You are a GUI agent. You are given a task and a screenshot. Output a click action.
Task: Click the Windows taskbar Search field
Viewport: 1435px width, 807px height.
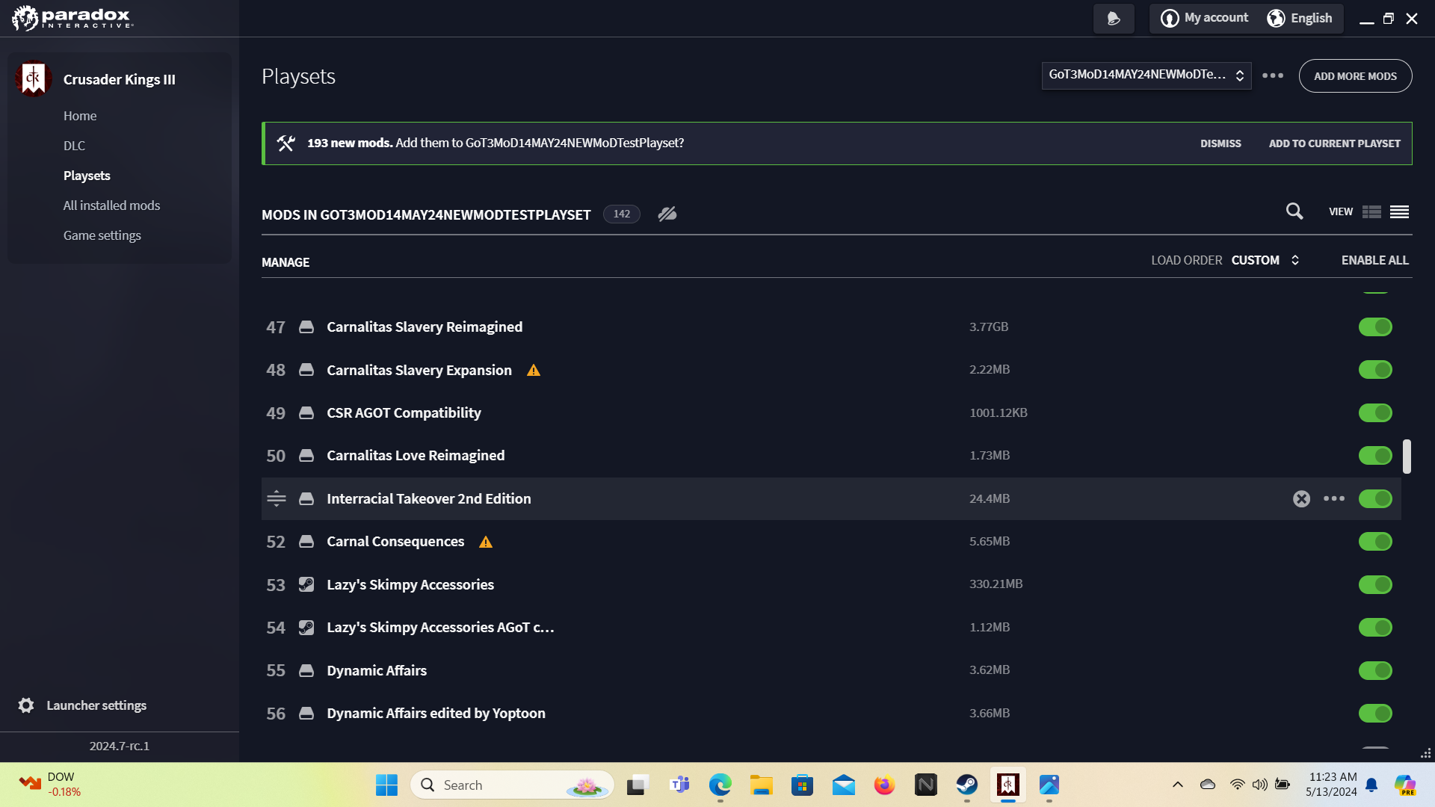(x=512, y=785)
